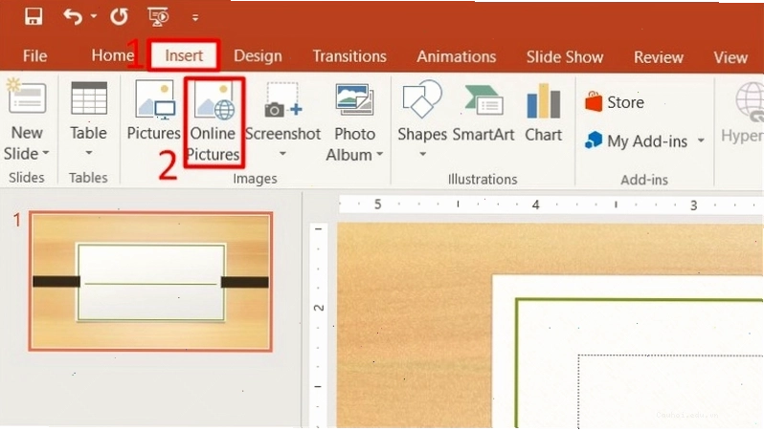
Task: Click the Screenshot camera icon
Action: pos(283,100)
